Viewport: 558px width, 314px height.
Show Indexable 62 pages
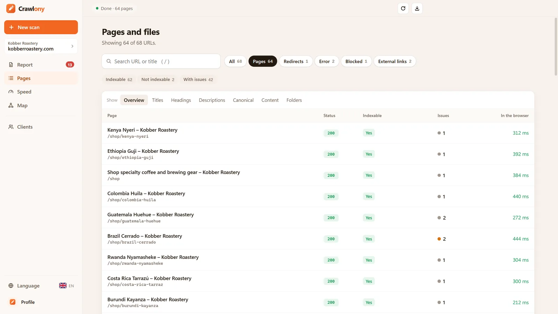click(x=119, y=80)
